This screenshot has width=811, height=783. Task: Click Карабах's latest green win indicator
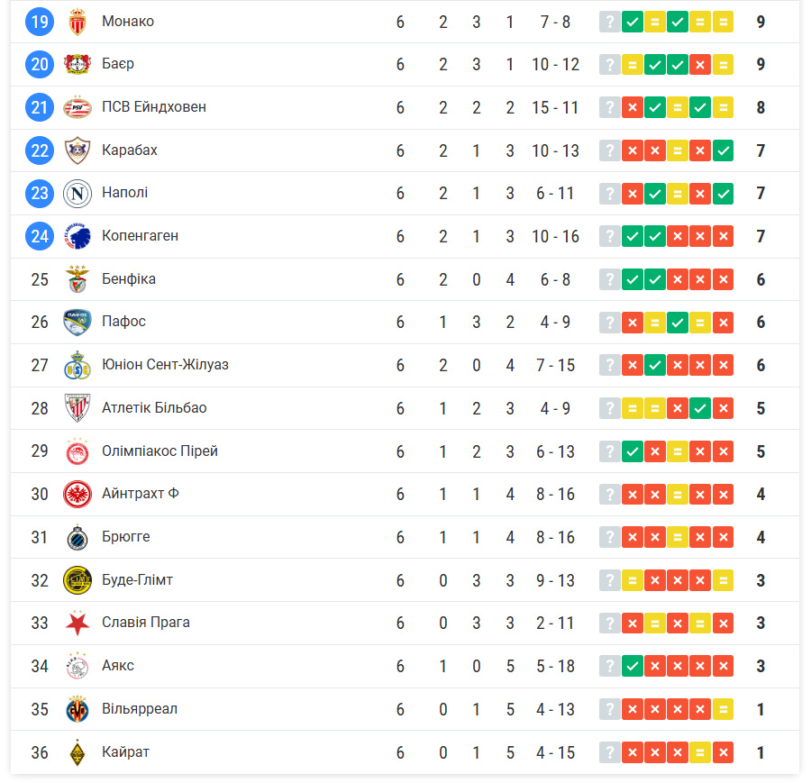click(x=723, y=150)
